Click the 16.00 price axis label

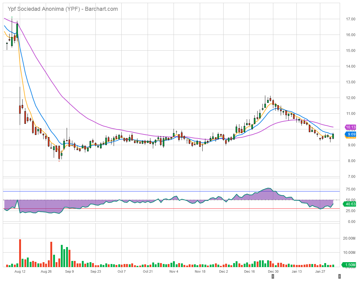coord(351,35)
